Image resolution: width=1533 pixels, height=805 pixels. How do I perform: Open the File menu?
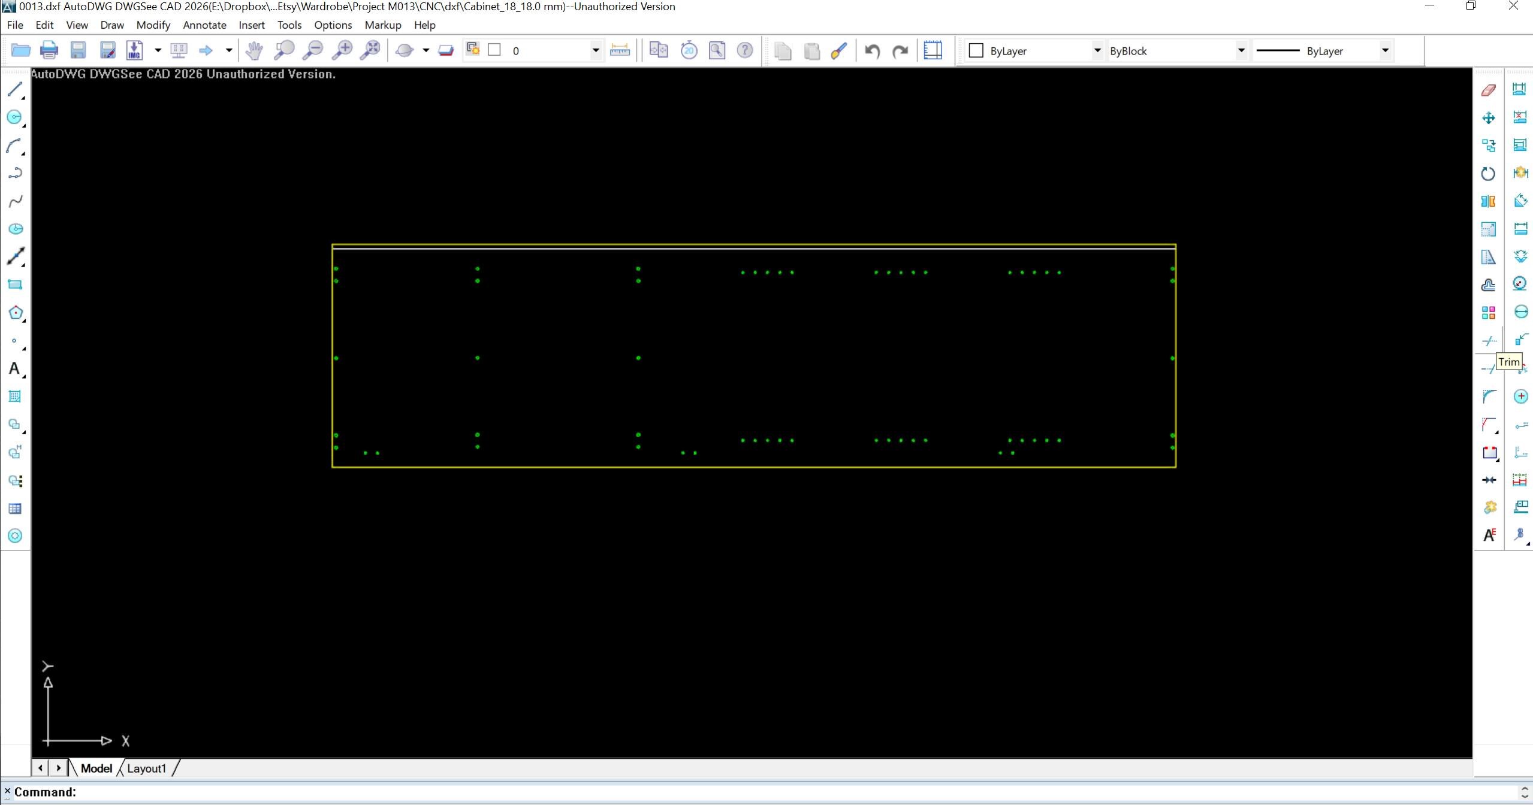(x=15, y=25)
